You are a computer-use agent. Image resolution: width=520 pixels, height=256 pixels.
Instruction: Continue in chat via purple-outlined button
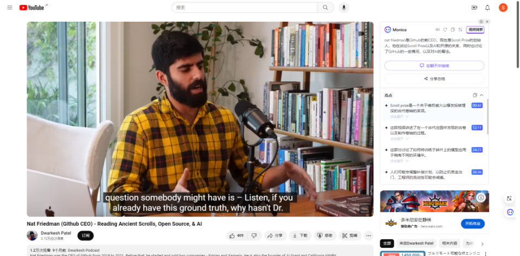[x=434, y=65]
